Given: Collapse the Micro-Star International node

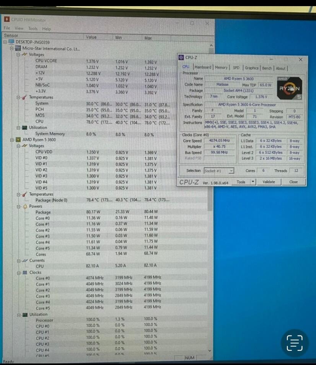Looking at the screenshot, I should pyautogui.click(x=11, y=48).
